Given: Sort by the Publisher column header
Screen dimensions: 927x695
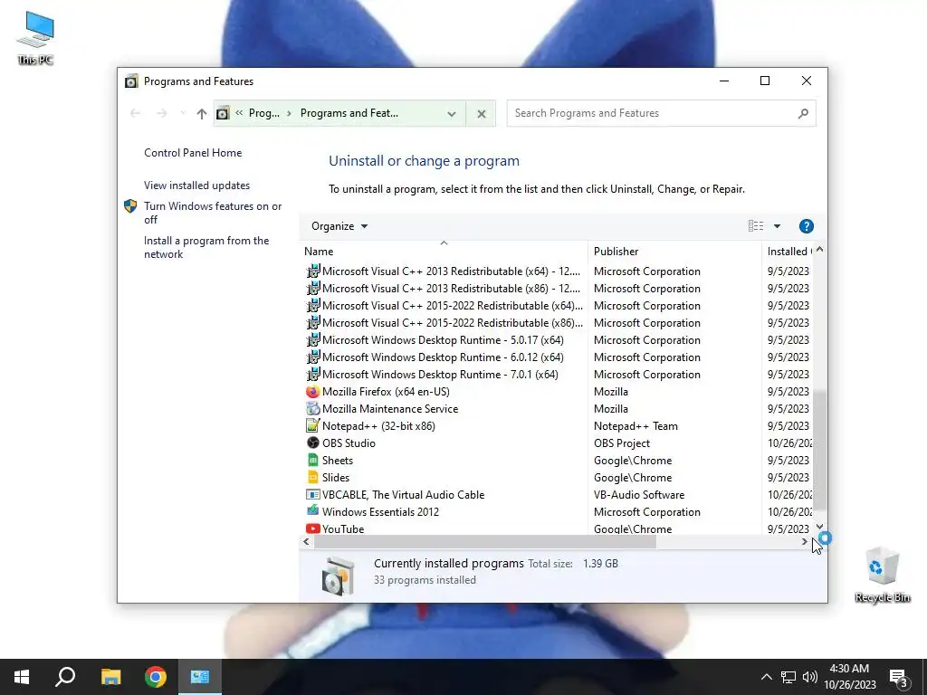Looking at the screenshot, I should coord(674,252).
